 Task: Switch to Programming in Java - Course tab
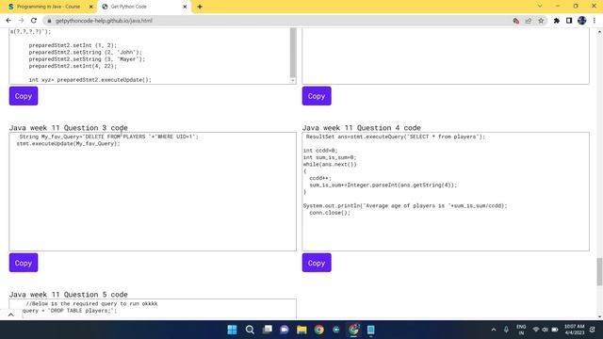(x=49, y=7)
